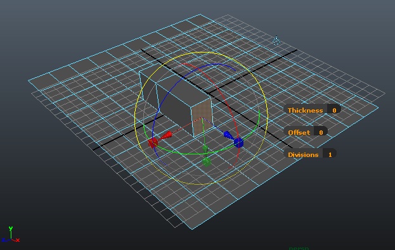The image size is (395, 250).
Task: Click the Divisions label
Action: pos(303,154)
